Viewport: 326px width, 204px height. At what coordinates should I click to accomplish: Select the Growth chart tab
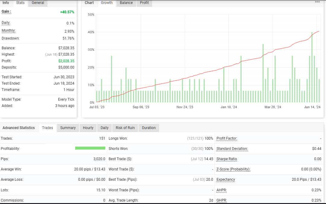pyautogui.click(x=107, y=3)
